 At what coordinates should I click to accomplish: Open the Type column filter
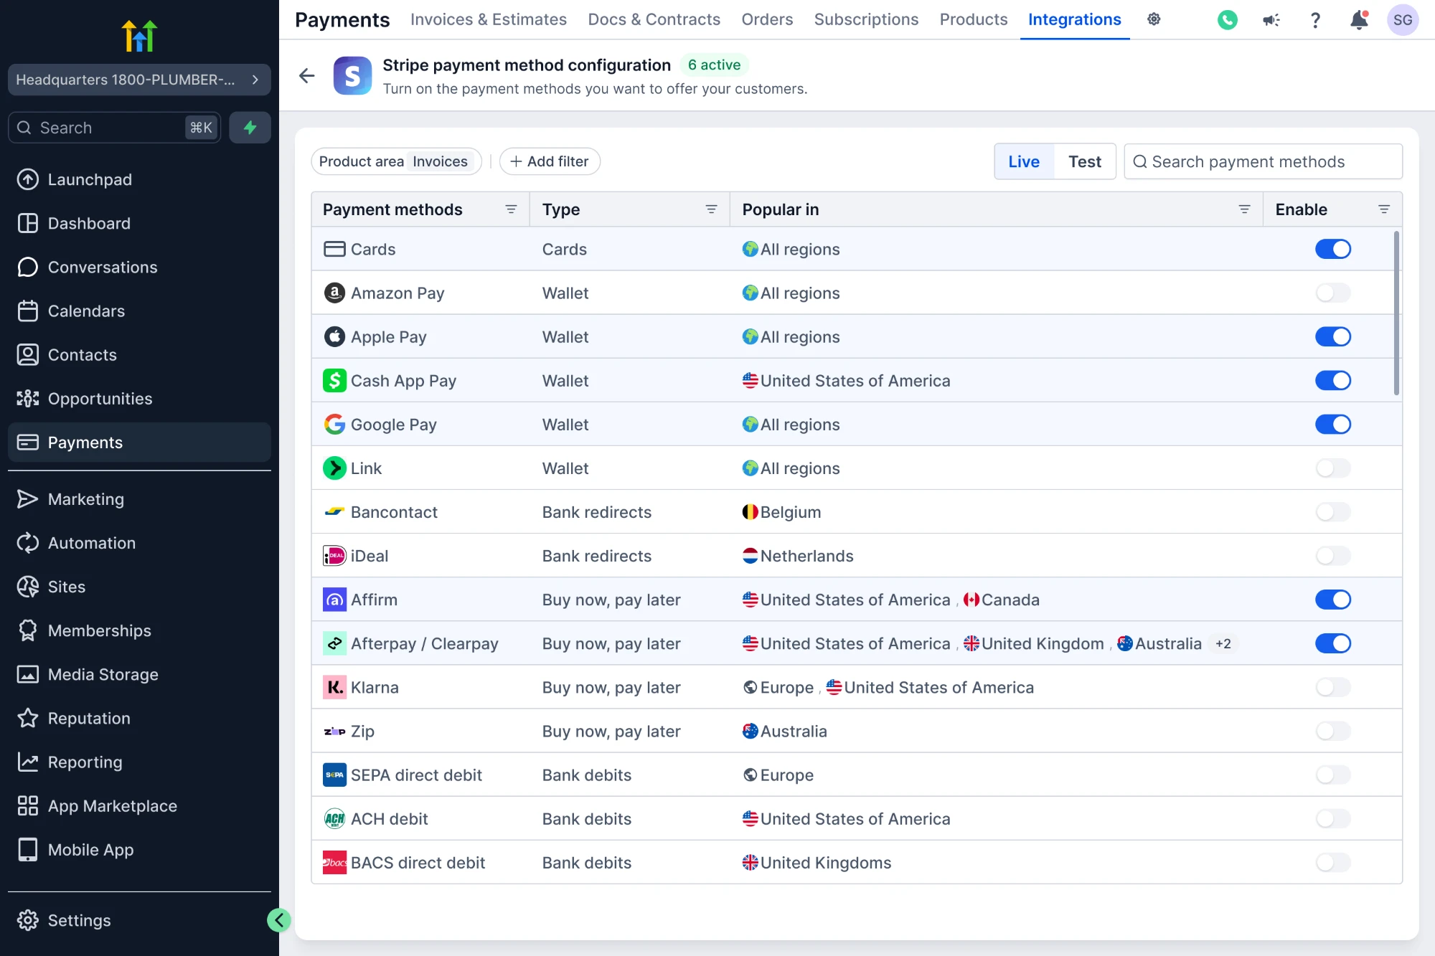coord(711,209)
